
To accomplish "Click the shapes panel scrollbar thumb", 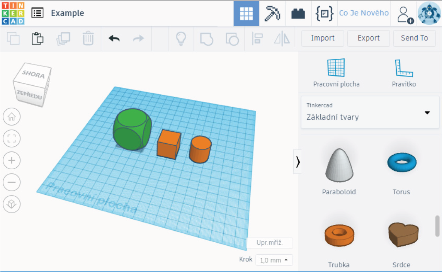I will click(437, 226).
